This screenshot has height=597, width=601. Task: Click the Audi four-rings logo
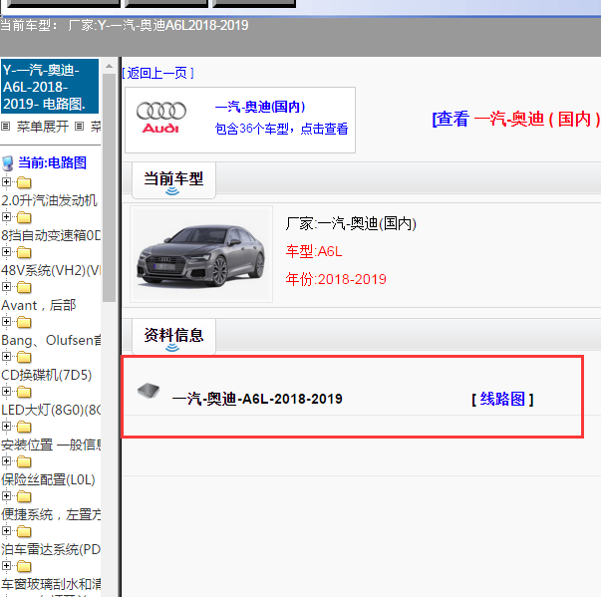tap(161, 118)
